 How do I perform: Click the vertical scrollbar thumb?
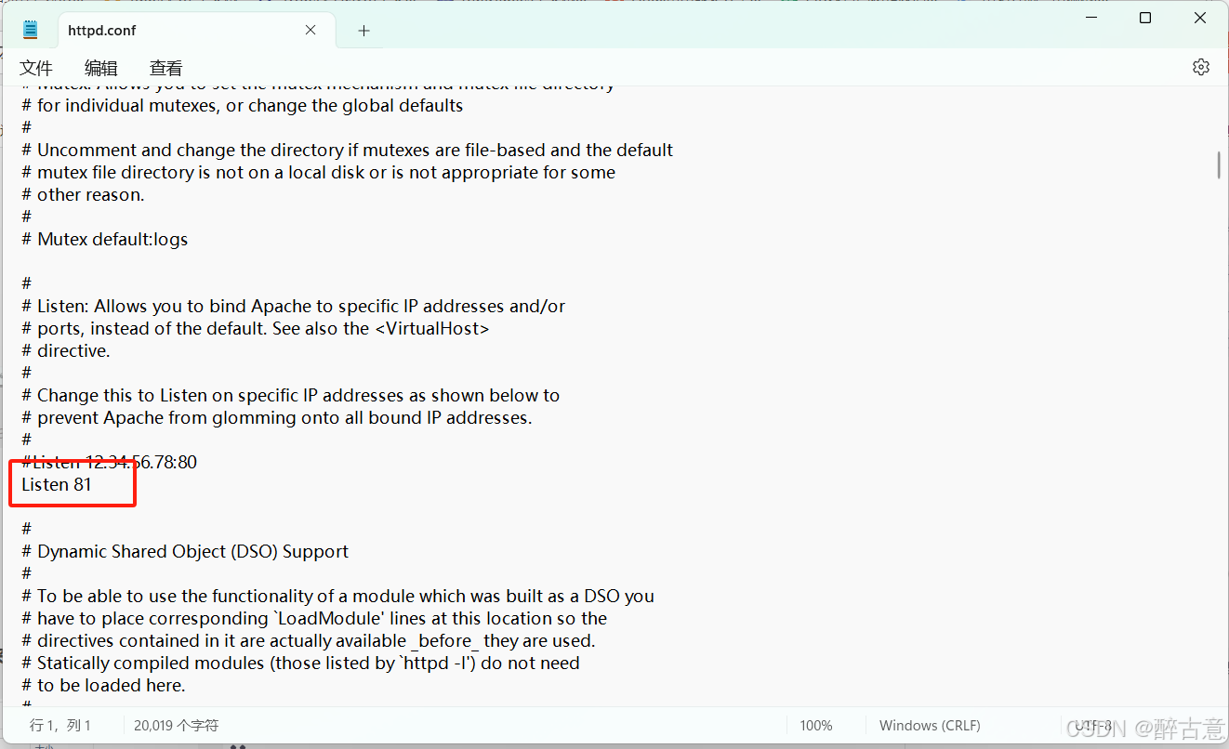(1219, 164)
